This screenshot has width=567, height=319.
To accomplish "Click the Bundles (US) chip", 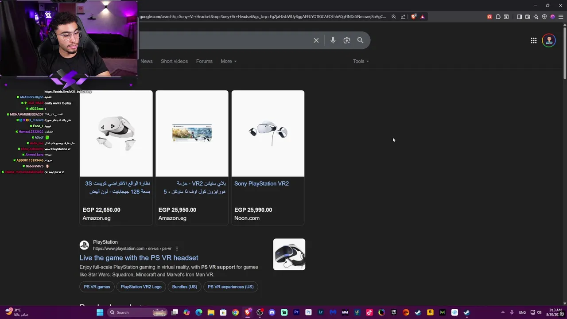I will click(x=184, y=287).
